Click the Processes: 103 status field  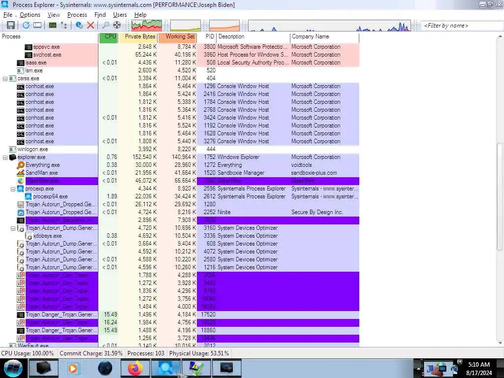[x=146, y=353]
